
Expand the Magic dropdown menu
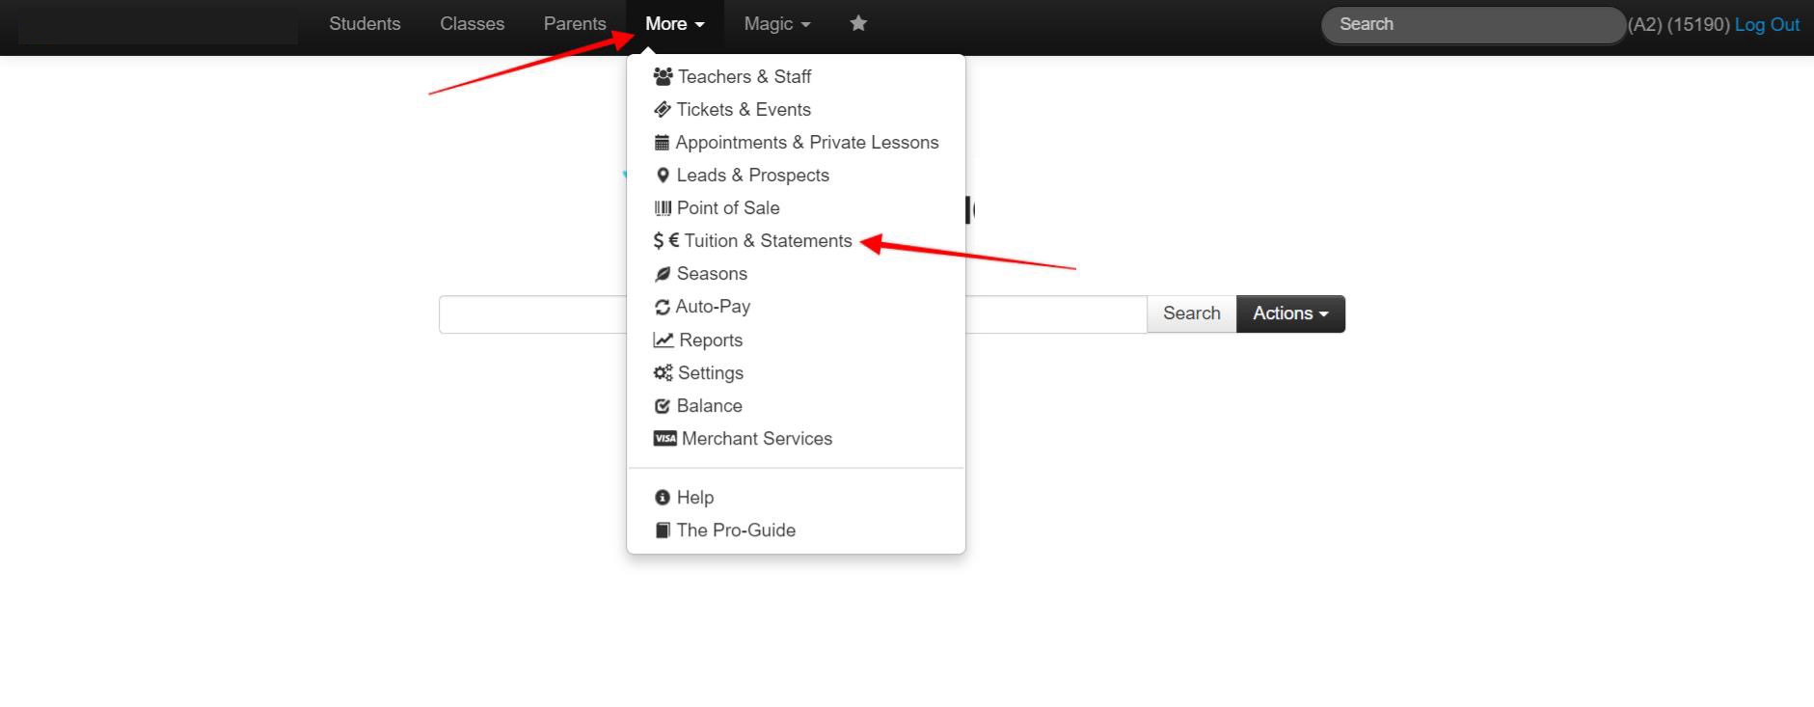pos(776,24)
